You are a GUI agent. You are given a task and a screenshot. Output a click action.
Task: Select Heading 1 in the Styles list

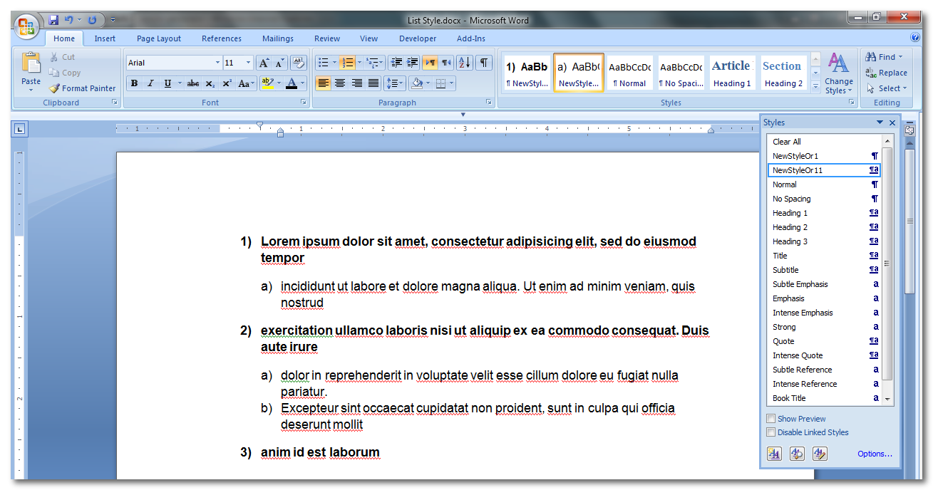click(x=790, y=213)
